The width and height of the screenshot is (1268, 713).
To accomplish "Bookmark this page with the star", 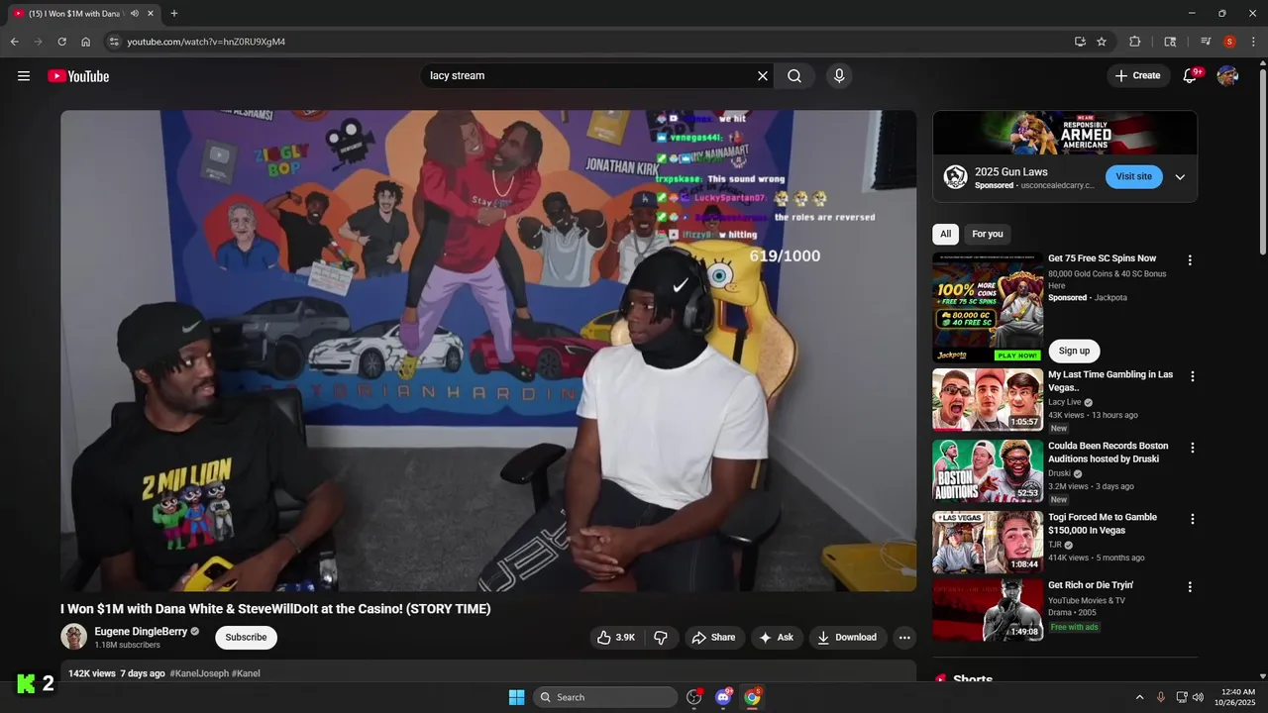I will coord(1102,42).
